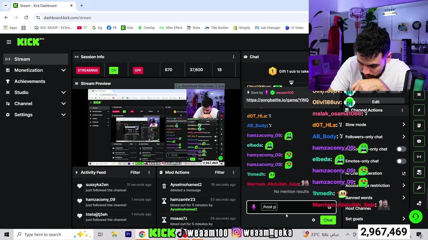Open Activity Feed three-dot menu

pyautogui.click(x=149, y=172)
